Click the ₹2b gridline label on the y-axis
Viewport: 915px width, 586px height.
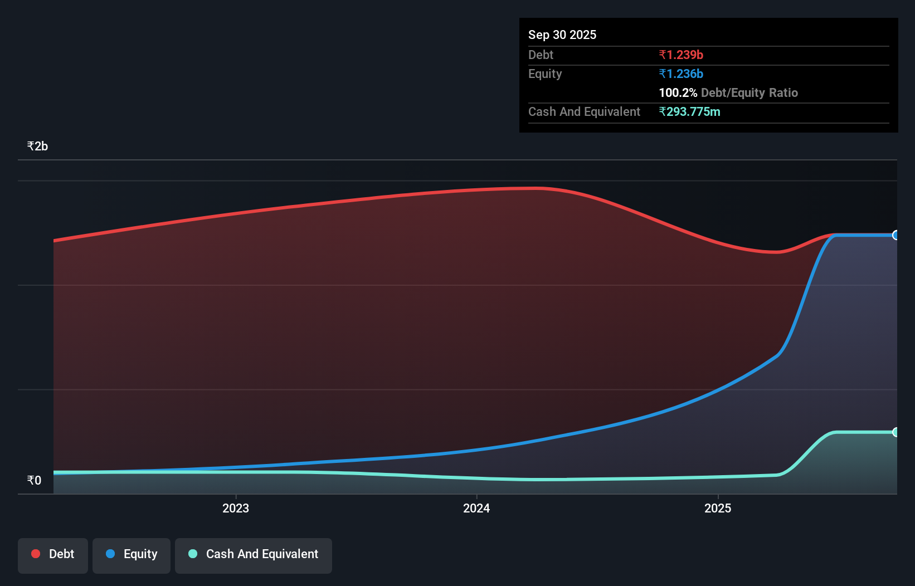point(37,145)
